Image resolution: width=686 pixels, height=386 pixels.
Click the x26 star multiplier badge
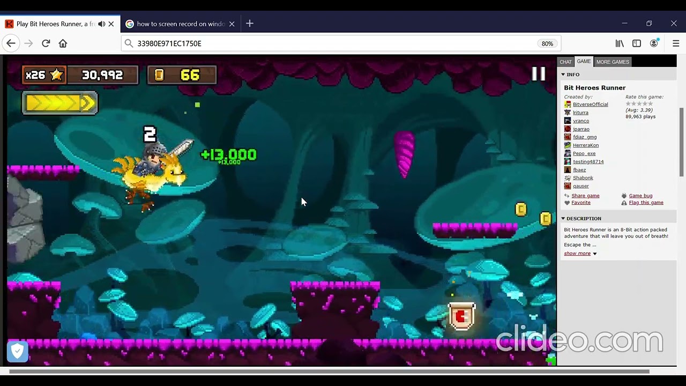tap(45, 75)
